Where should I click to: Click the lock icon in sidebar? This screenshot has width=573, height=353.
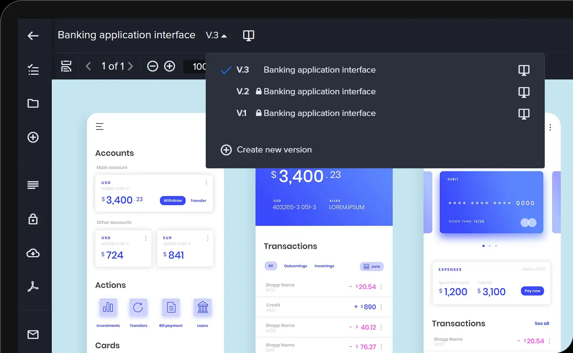tap(33, 219)
